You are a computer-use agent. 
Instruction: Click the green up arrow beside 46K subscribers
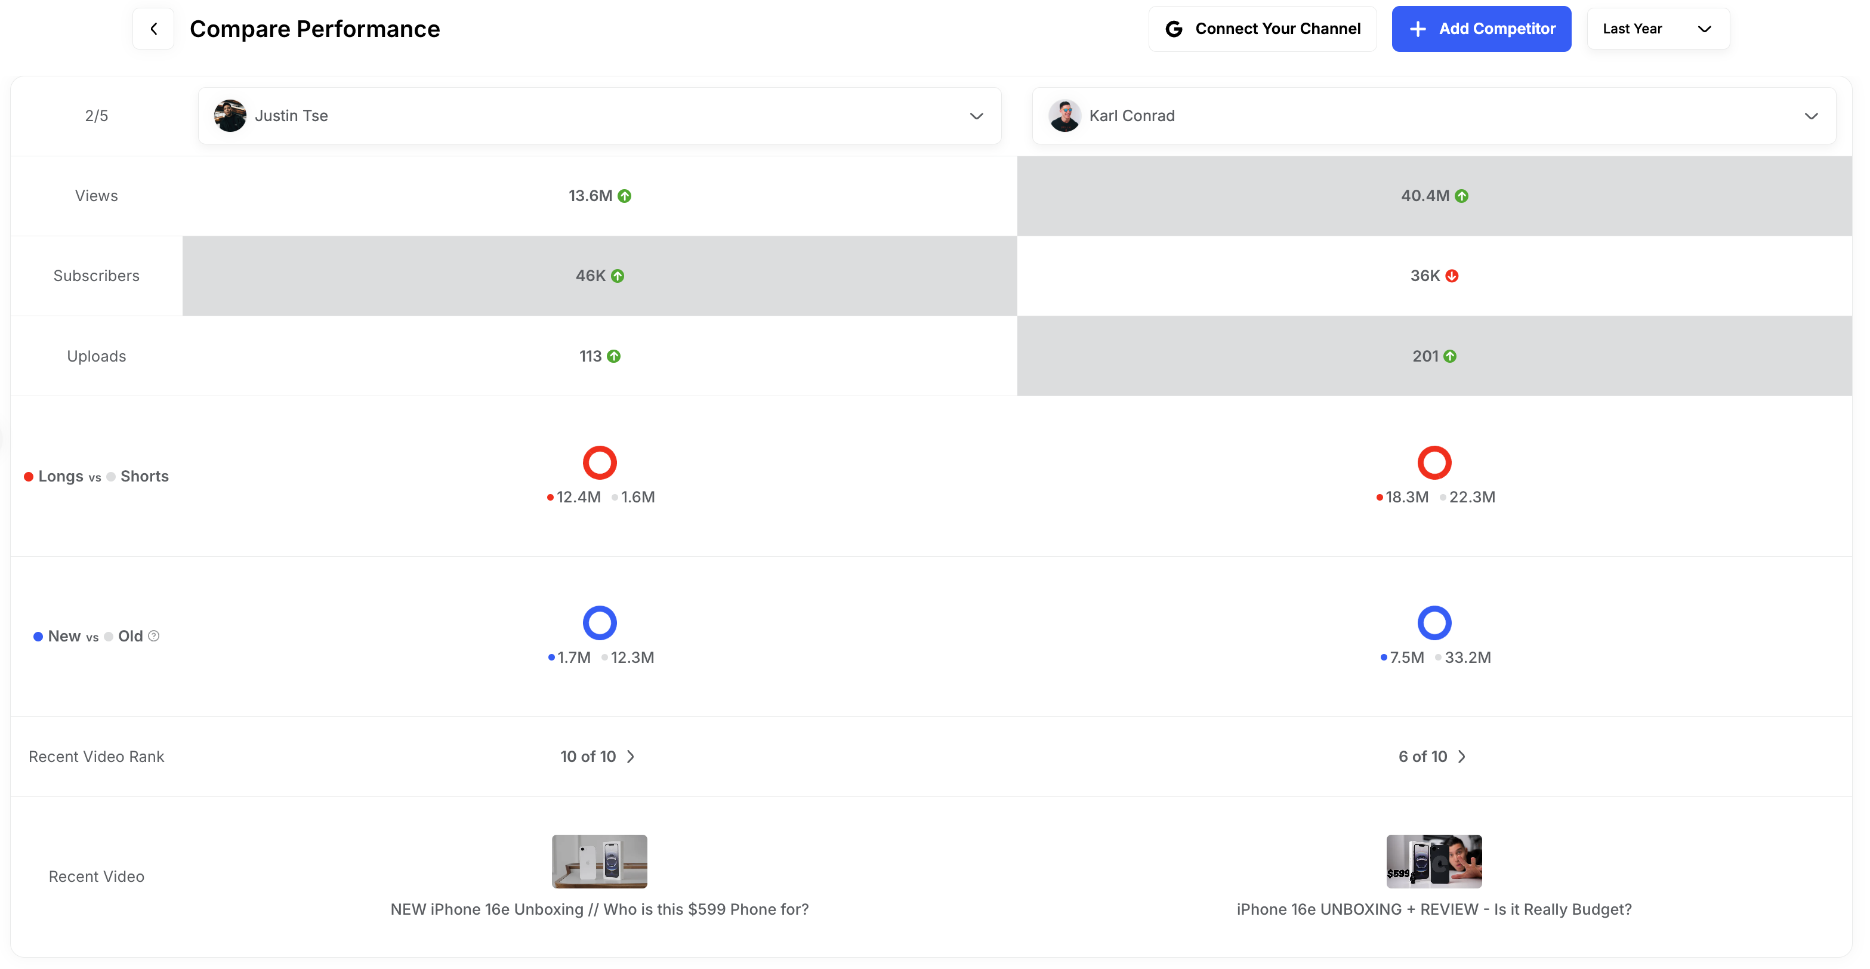(x=618, y=276)
